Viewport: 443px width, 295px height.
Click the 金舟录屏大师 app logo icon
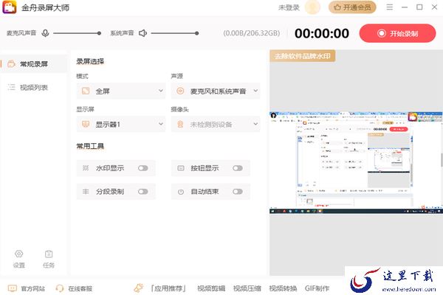pos(10,7)
